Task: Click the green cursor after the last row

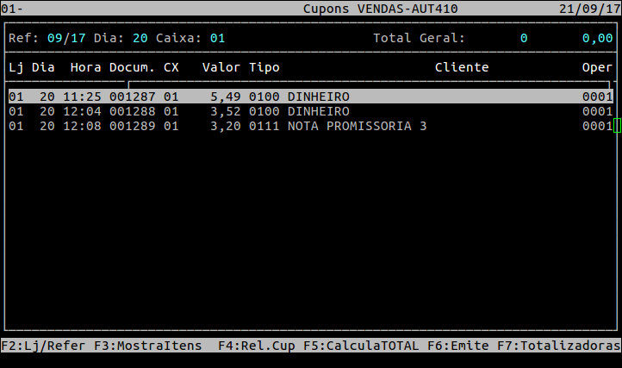Action: click(x=617, y=126)
